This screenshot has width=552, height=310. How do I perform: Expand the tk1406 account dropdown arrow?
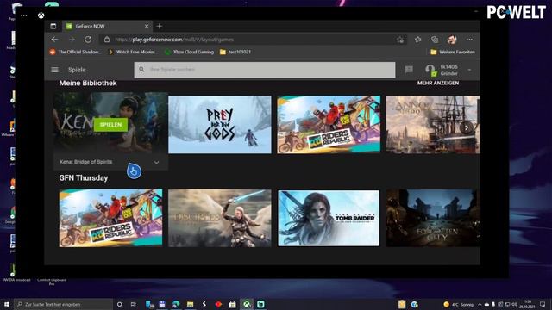(x=469, y=70)
